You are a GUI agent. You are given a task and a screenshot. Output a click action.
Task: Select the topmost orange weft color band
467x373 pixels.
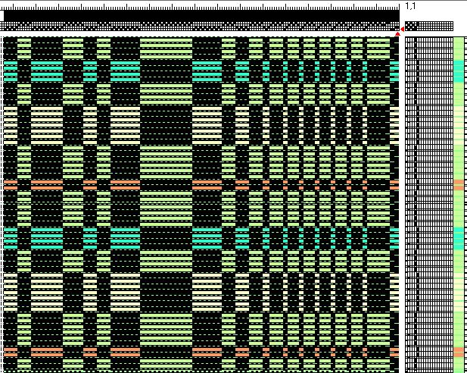(459, 185)
